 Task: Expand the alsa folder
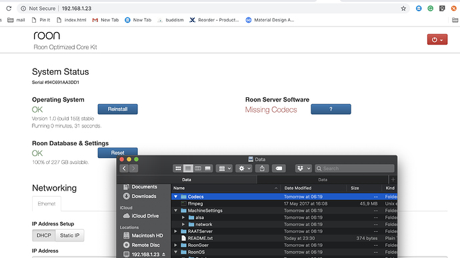pos(183,217)
